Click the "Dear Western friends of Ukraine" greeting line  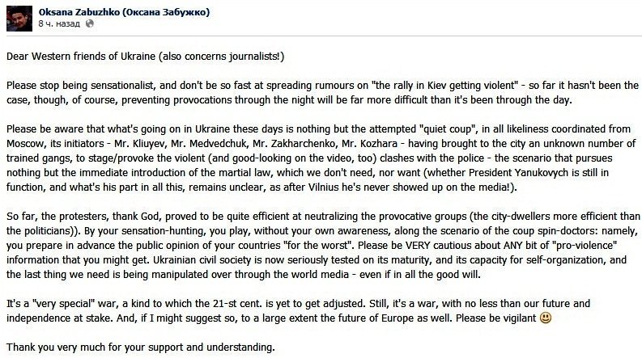click(146, 57)
